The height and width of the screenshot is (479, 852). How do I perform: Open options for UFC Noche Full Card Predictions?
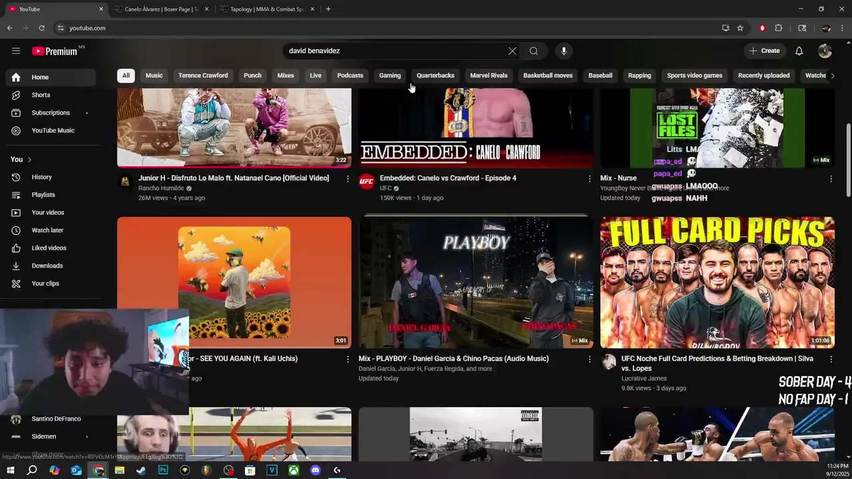click(831, 359)
